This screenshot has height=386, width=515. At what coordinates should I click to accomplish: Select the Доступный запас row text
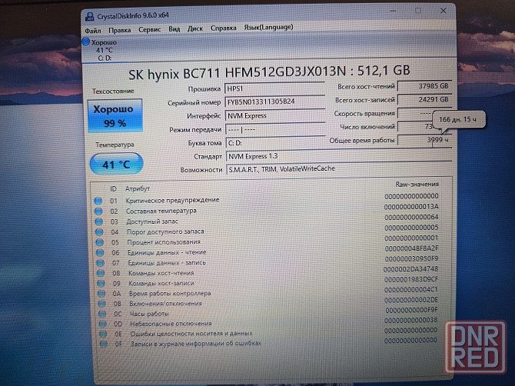pos(152,221)
